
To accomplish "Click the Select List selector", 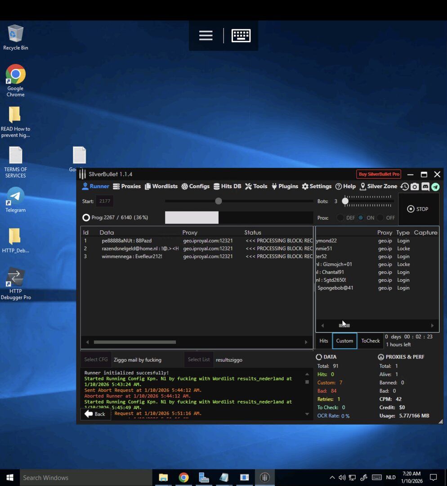I will (199, 360).
